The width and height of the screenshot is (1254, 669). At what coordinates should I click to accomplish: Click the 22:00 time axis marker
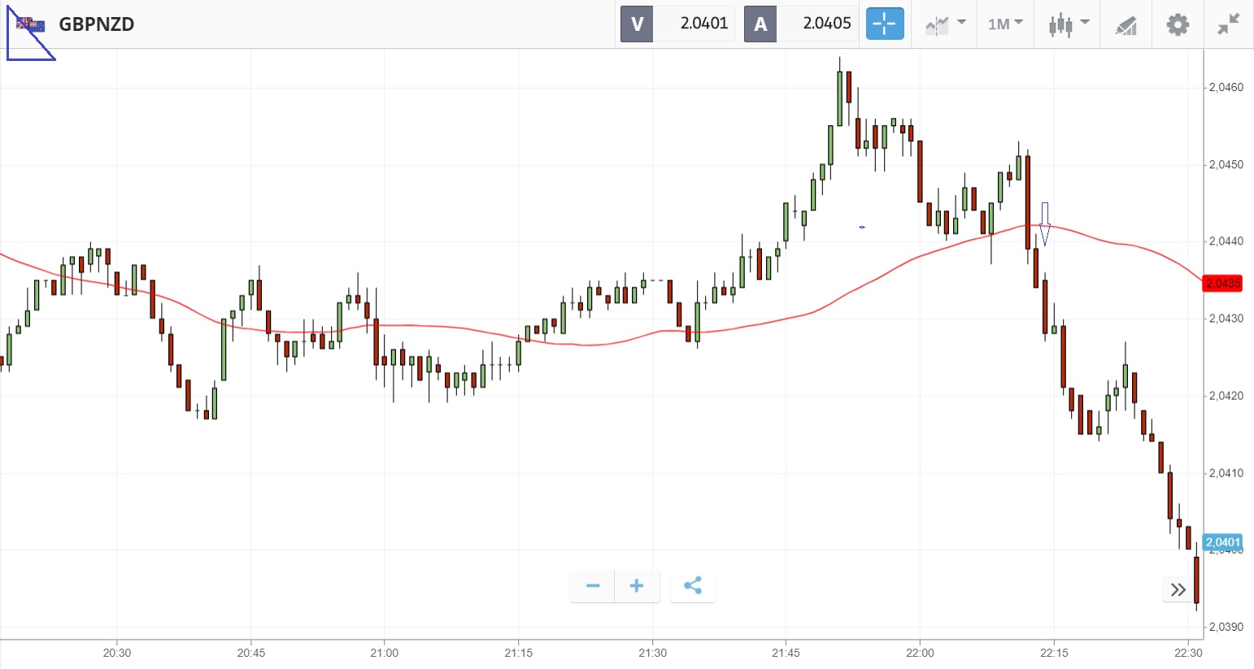click(x=920, y=653)
